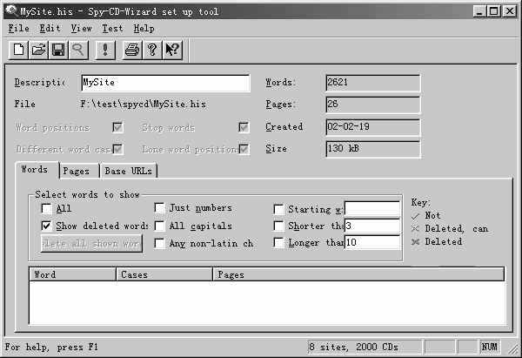The image size is (522, 358).
Task: Click the question mark About icon
Action: point(151,50)
